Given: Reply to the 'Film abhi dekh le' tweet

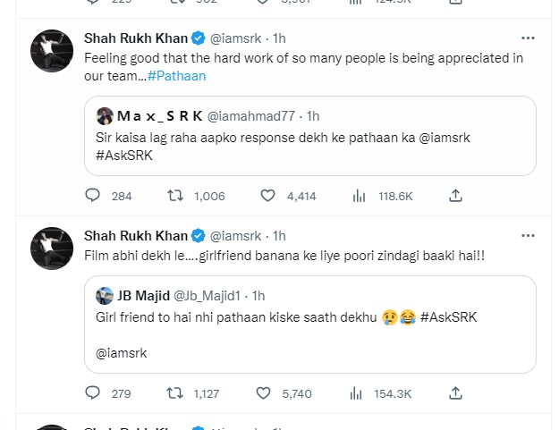Looking at the screenshot, I should [93, 393].
